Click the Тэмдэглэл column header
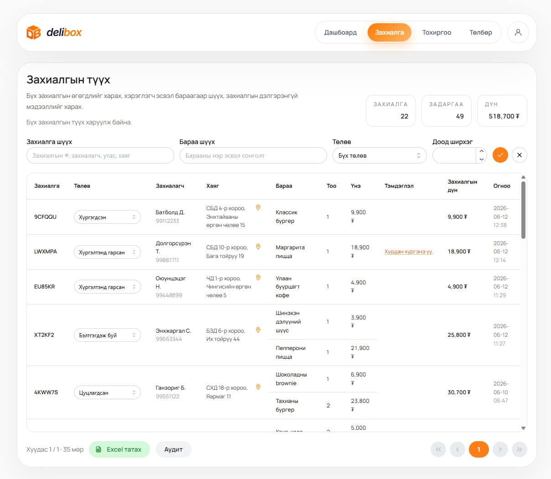This screenshot has width=551, height=479. pos(399,186)
